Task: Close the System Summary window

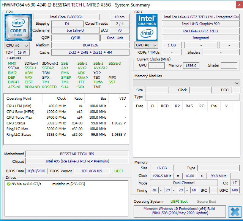Action: (239, 5)
